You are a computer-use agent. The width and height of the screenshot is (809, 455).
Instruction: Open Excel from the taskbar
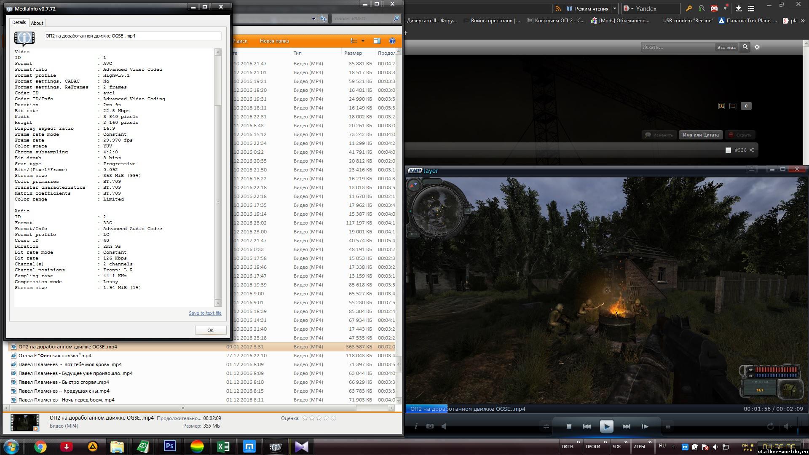pyautogui.click(x=223, y=446)
